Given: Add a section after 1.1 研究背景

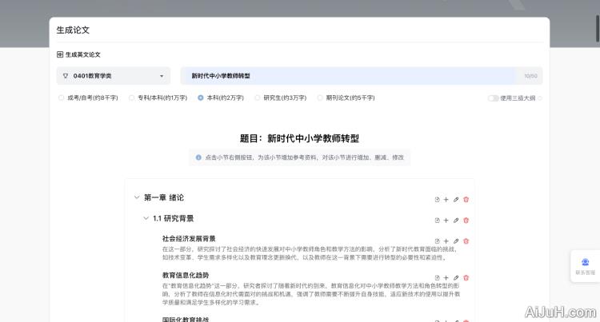Looking at the screenshot, I should click(x=446, y=221).
